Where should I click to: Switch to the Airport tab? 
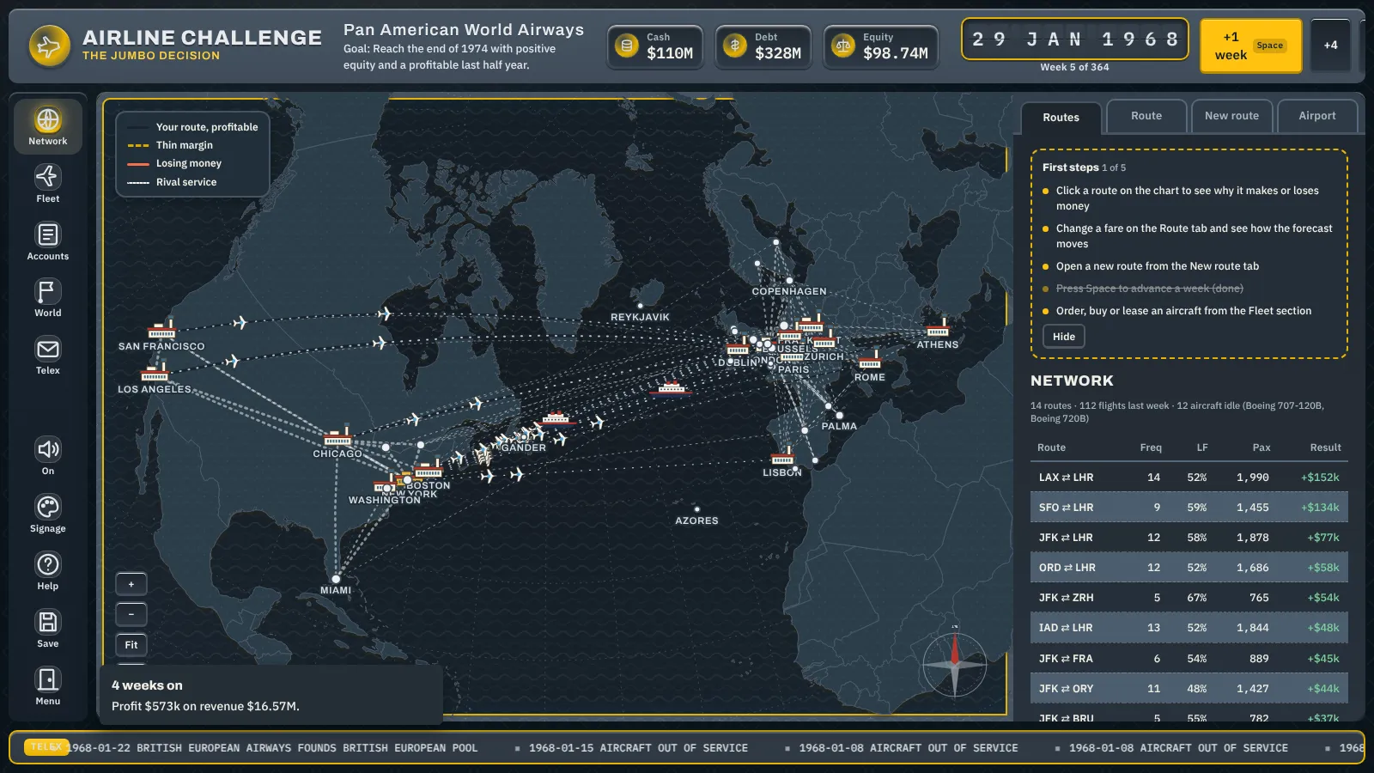click(1317, 116)
